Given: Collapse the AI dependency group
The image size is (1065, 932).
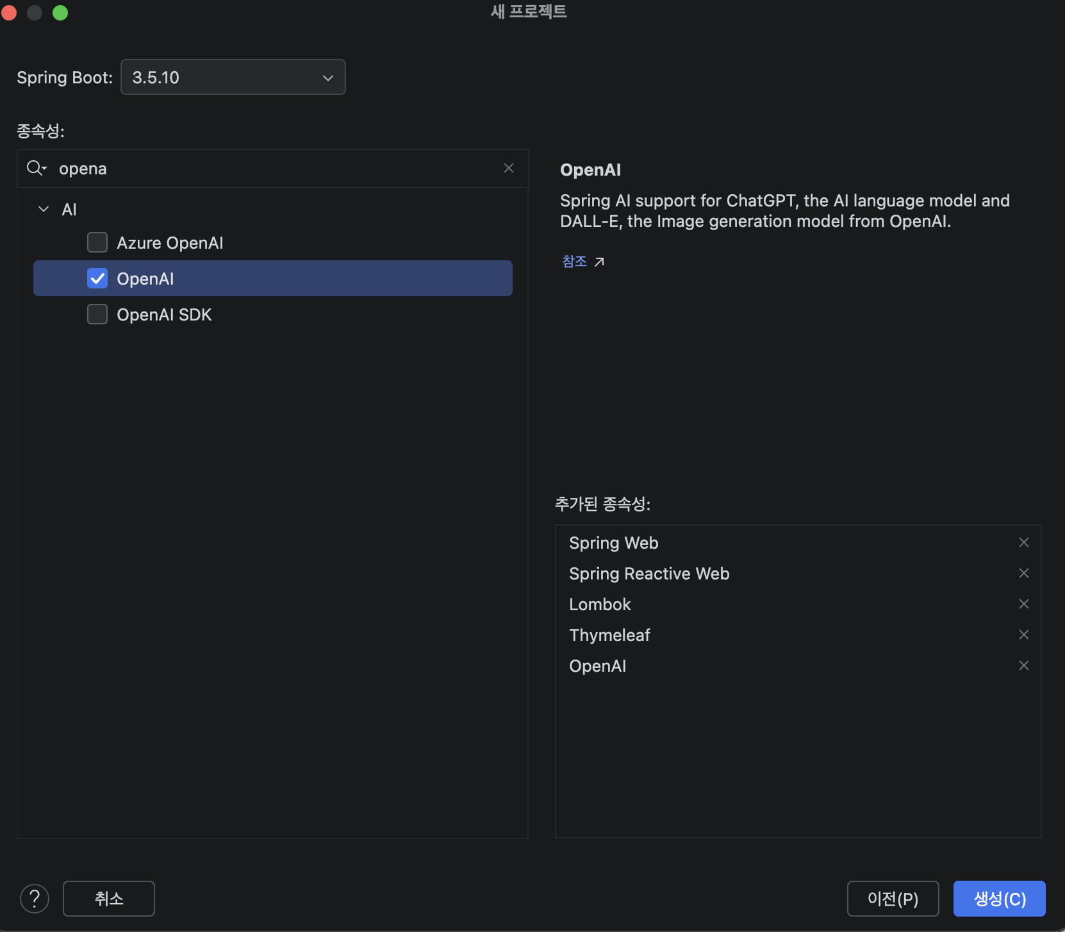Looking at the screenshot, I should pyautogui.click(x=44, y=209).
